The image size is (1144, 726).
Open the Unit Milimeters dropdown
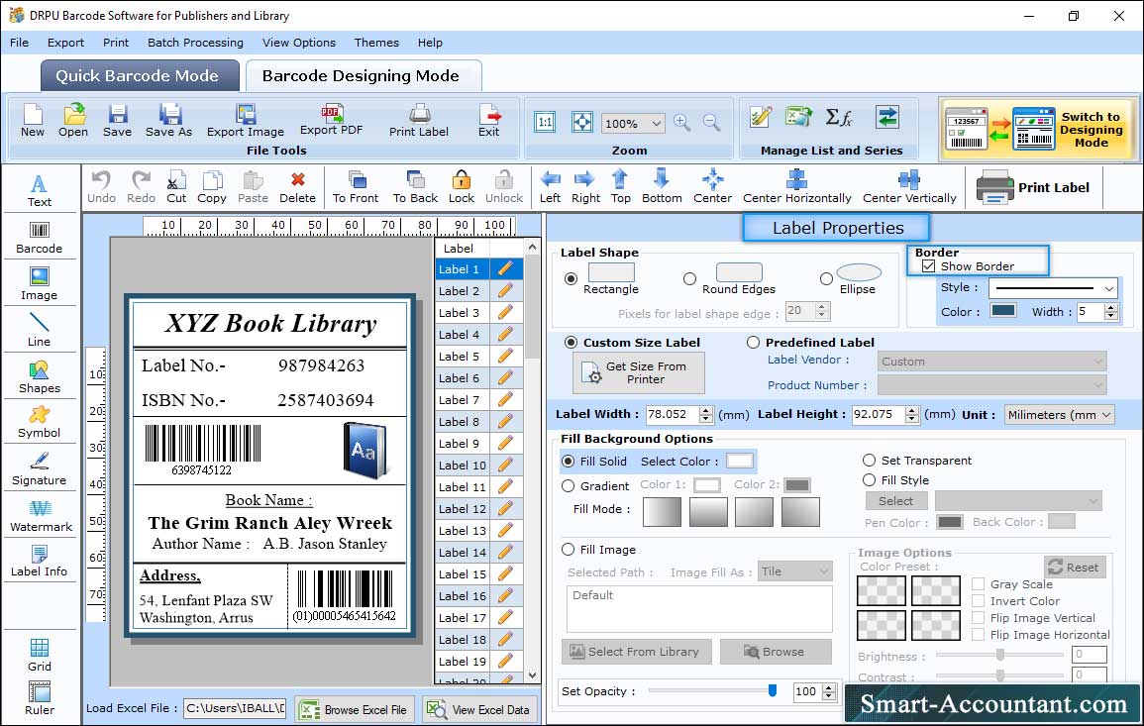click(1059, 414)
